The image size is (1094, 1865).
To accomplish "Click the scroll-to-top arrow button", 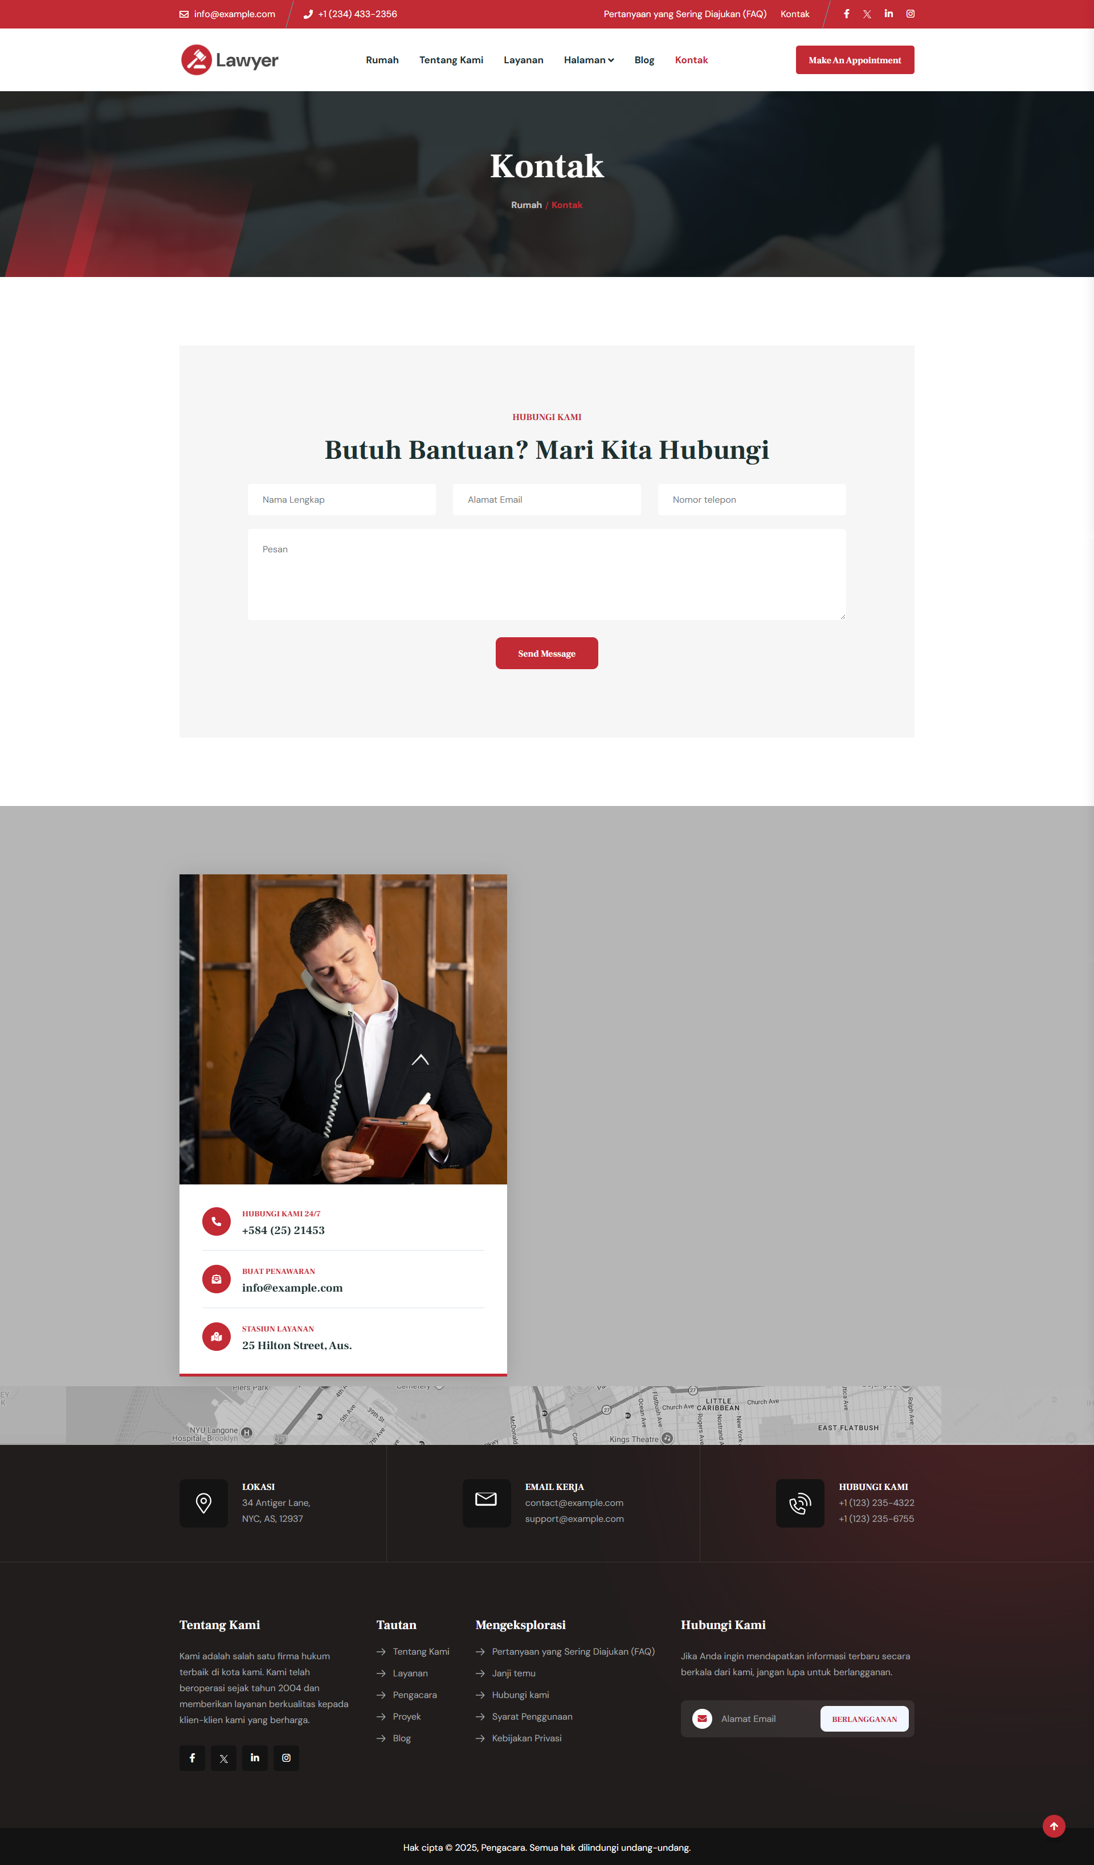I will 1054,1826.
